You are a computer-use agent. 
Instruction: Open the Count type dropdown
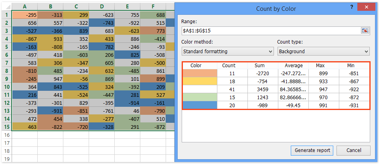(x=323, y=51)
